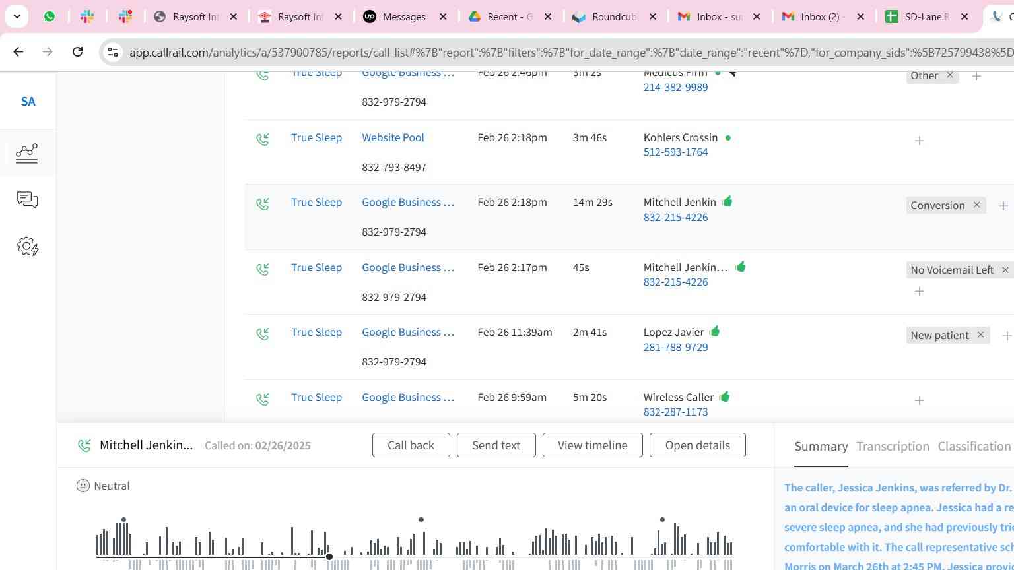
Task: Click the right waveform marker dot
Action: tap(662, 519)
